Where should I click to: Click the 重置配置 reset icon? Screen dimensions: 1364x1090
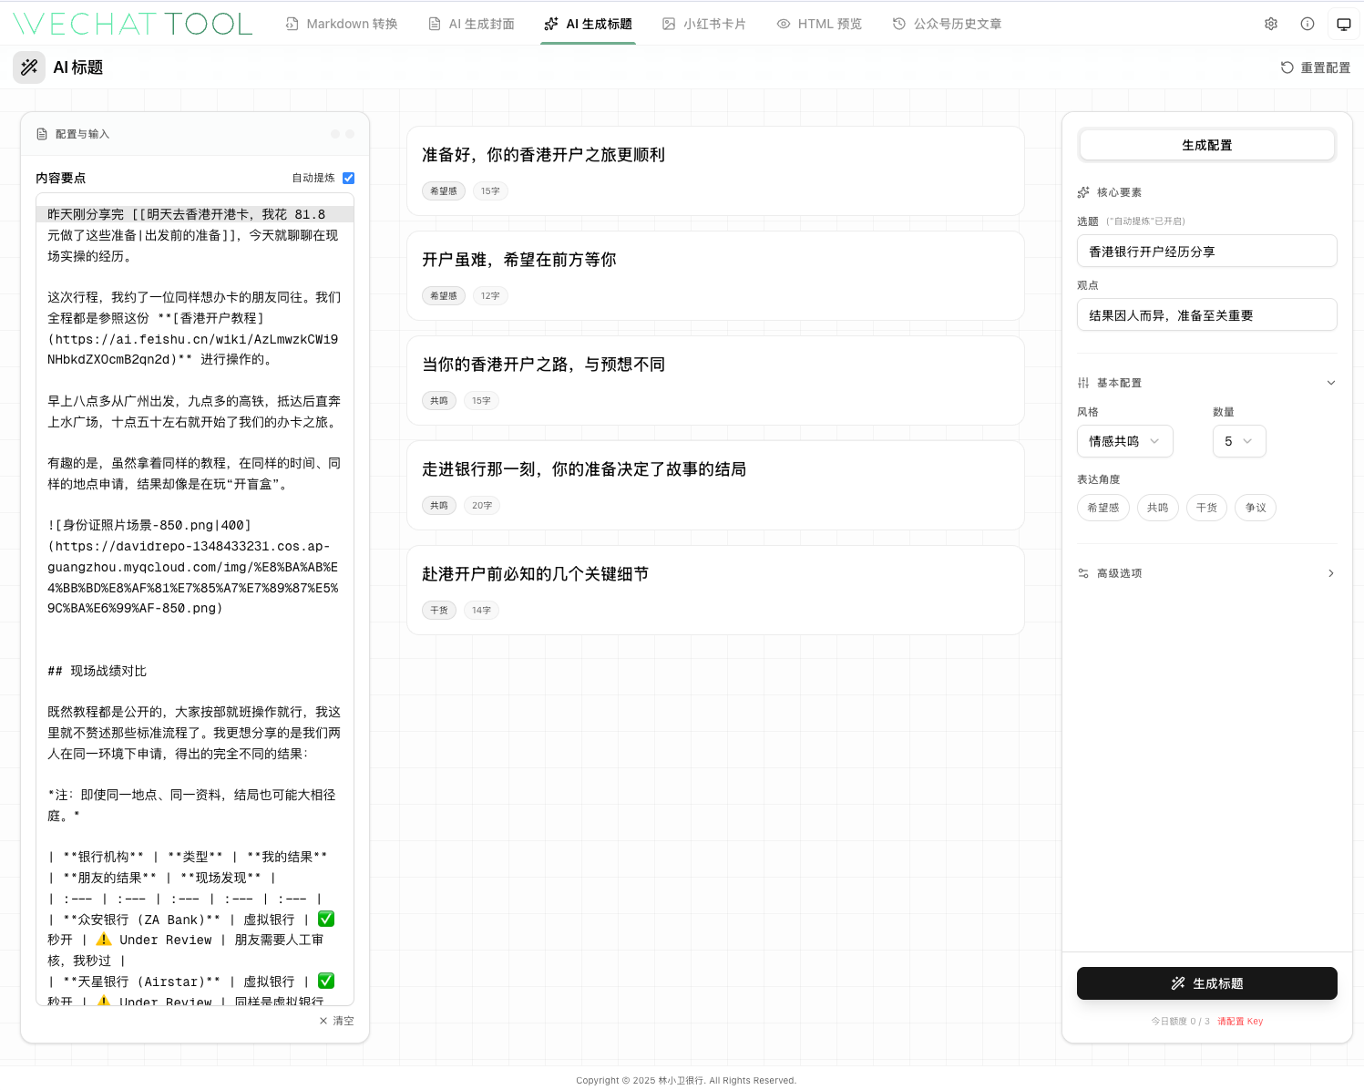click(x=1287, y=67)
